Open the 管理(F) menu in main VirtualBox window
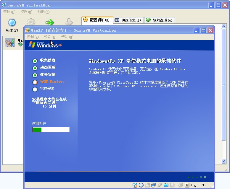This screenshot has width=230, height=189. click(x=9, y=12)
